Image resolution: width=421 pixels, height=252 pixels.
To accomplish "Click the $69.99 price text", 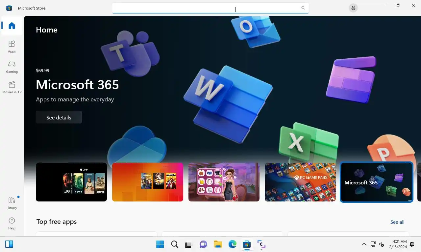I will pyautogui.click(x=42, y=71).
